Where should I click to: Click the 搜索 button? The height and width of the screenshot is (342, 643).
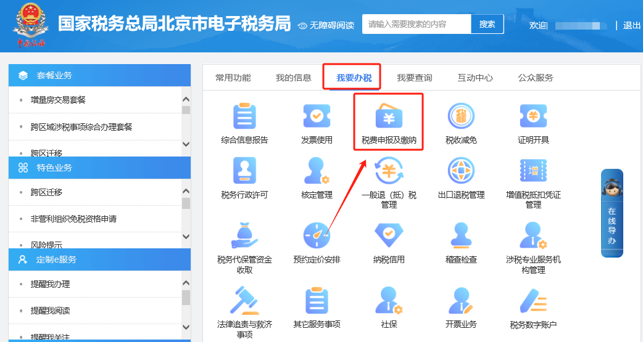click(x=487, y=24)
